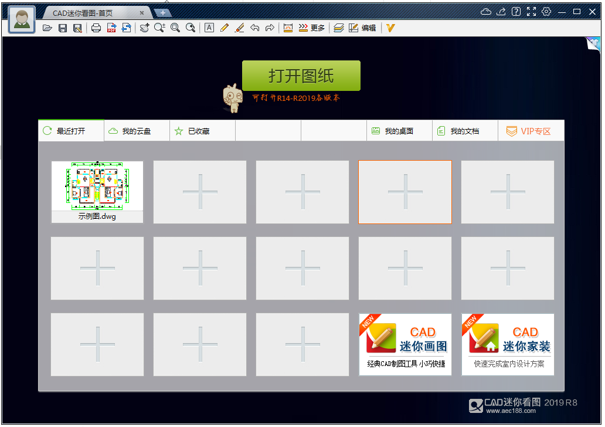Save the file with the save icon

tap(63, 28)
